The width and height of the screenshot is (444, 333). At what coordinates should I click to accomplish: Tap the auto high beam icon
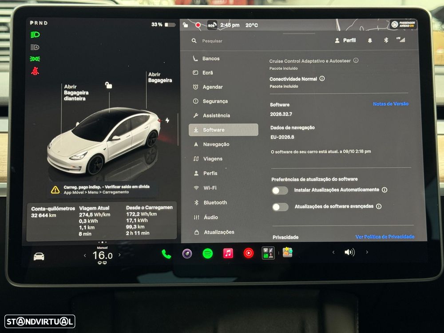35,47
